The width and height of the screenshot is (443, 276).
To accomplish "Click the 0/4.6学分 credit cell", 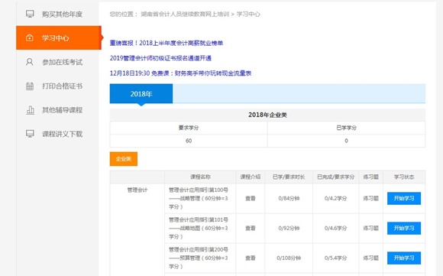I will [x=335, y=228].
